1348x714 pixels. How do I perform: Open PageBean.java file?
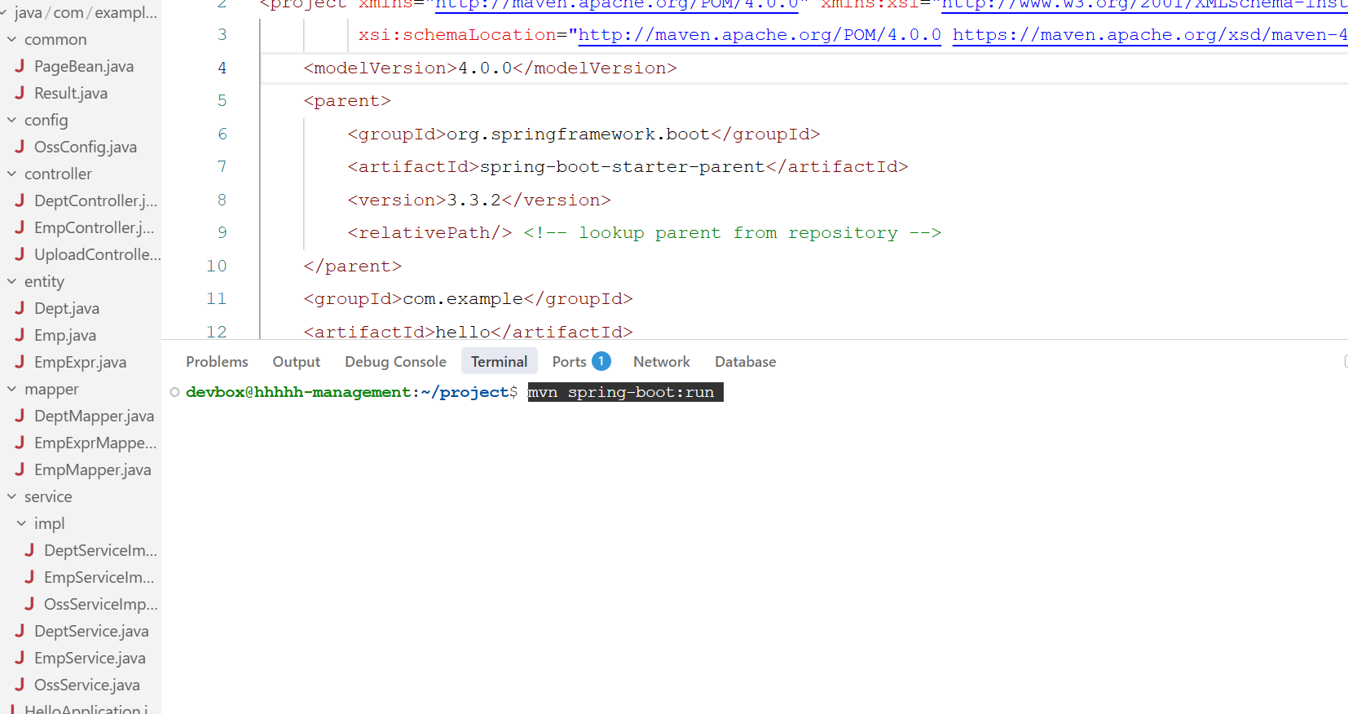[84, 66]
